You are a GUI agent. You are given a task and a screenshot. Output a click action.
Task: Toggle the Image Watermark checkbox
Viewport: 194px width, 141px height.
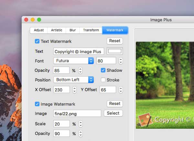click(37, 104)
